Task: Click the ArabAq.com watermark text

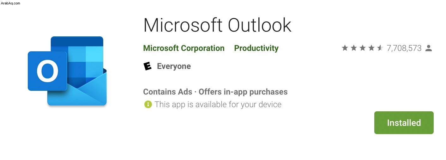Action: 10,3
